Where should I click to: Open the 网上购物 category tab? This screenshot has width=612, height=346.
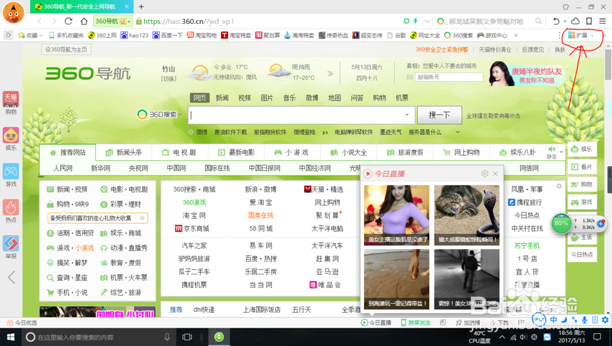[461, 152]
